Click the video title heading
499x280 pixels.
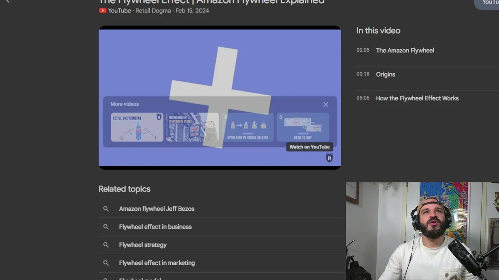point(212,2)
